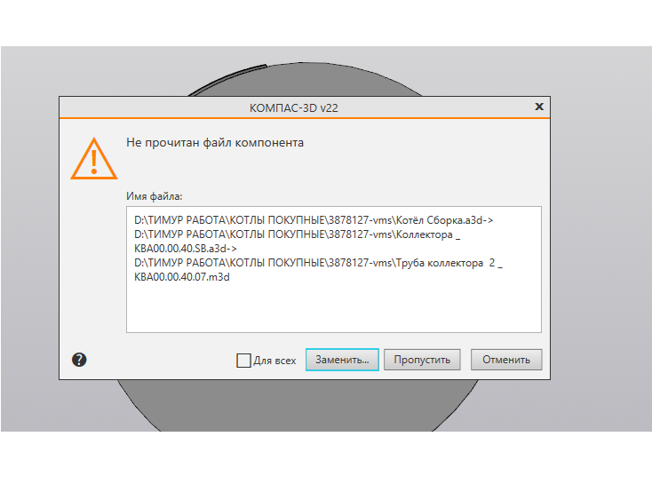Close the КОМПАС-3D v22 dialog with X

539,107
